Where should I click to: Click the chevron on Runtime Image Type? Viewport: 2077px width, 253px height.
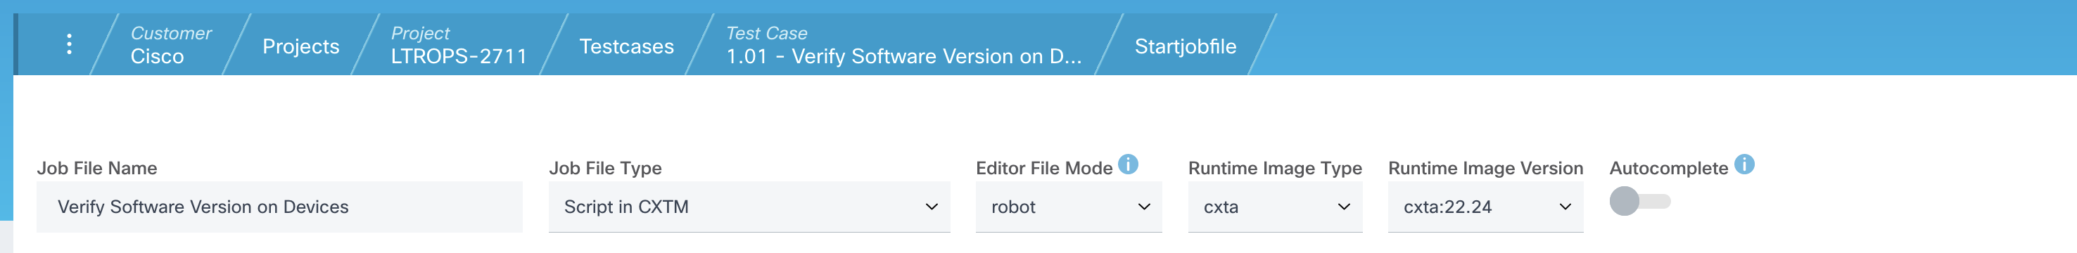1343,207
